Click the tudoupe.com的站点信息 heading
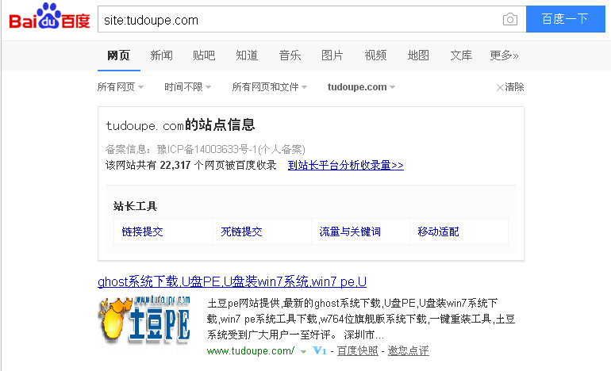The width and height of the screenshot is (611, 371). 180,125
